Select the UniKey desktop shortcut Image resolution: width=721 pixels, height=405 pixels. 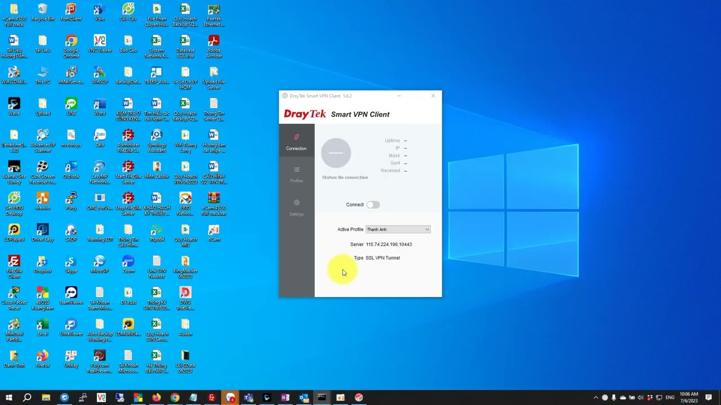pyautogui.click(x=71, y=359)
